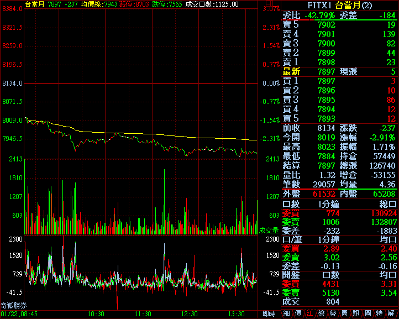The width and height of the screenshot is (399, 319).
Task: Click the 開盤 委買 4431 value
Action: 330,284
